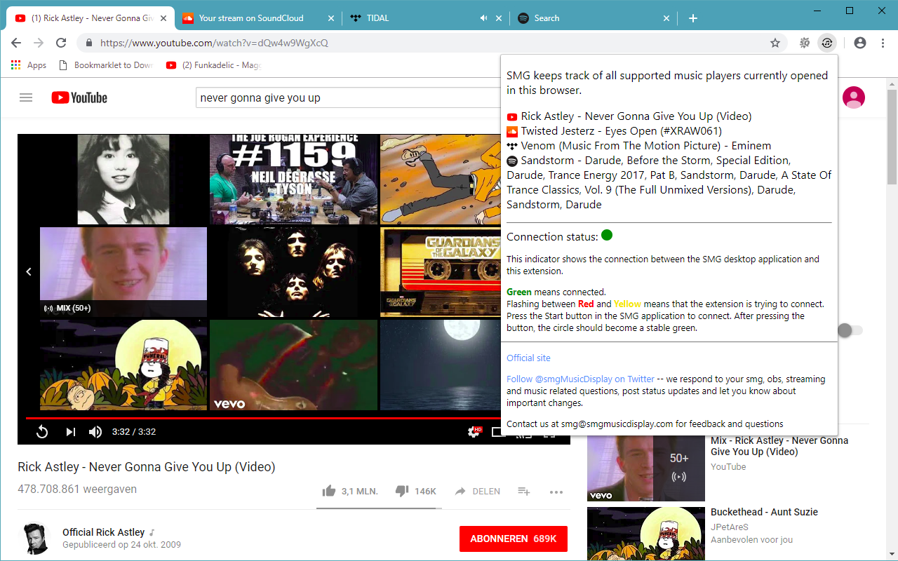Reload the YouTube page
This screenshot has height=561, width=898.
tap(61, 43)
